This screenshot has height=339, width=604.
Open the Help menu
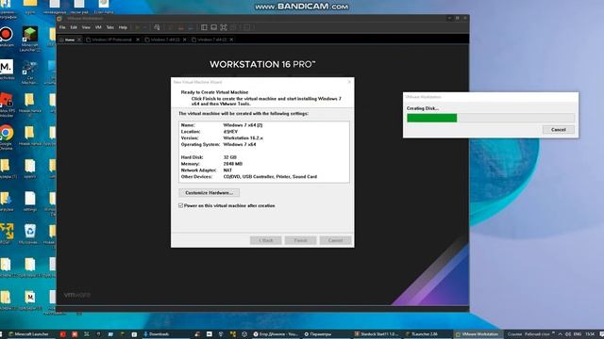tap(123, 27)
